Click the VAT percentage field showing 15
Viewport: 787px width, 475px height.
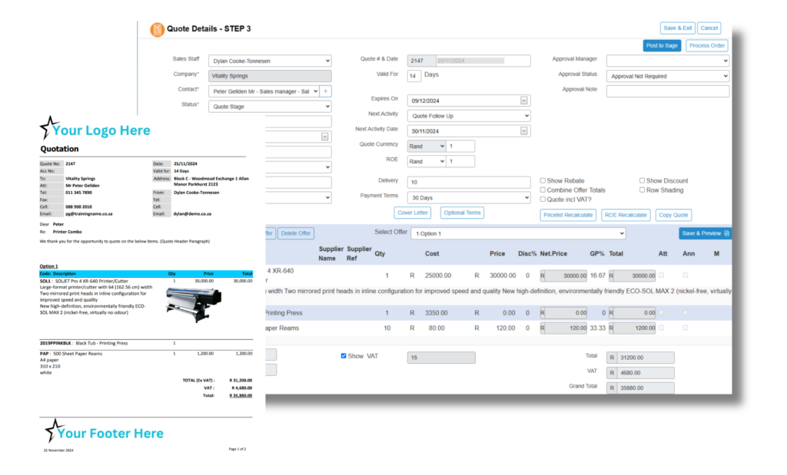441,358
